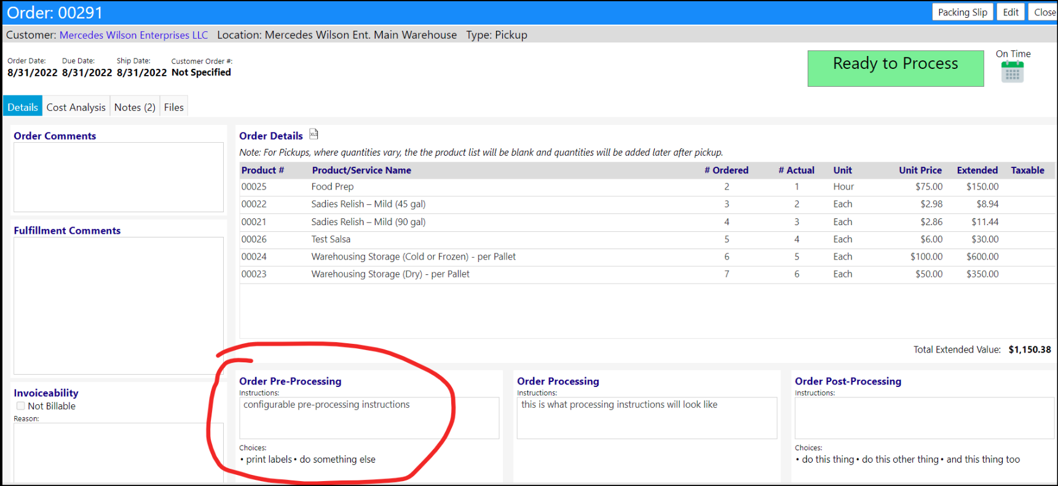1058x486 pixels.
Task: Click the $600.00 extended amount
Action: coord(982,257)
